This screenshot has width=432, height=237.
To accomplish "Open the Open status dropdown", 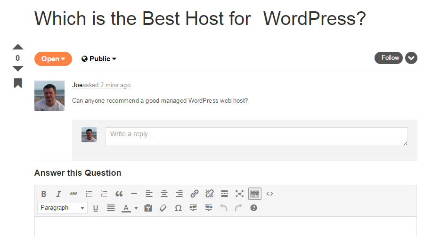I will [53, 59].
